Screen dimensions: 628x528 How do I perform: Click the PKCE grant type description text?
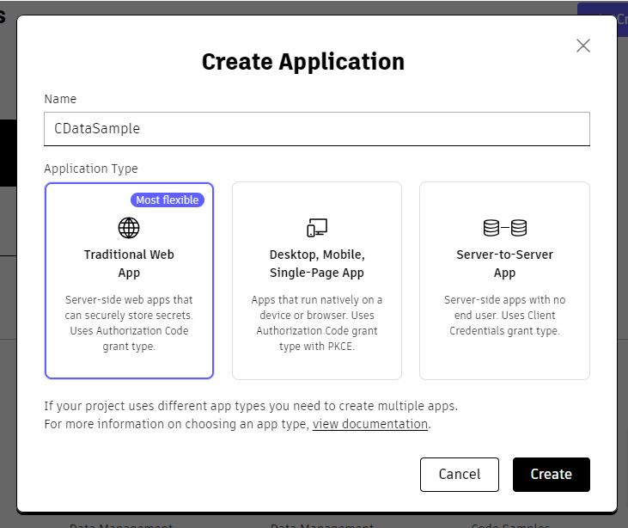click(317, 323)
